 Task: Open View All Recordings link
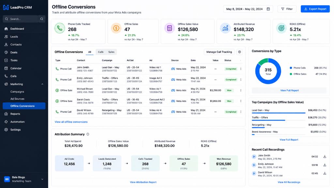coord(289,182)
